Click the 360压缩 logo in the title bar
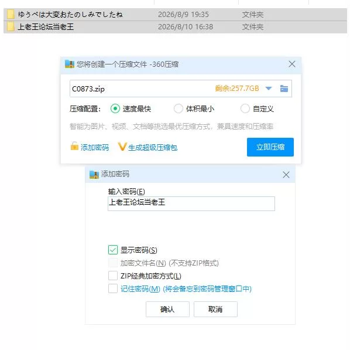The width and height of the screenshot is (350, 350). click(70, 64)
